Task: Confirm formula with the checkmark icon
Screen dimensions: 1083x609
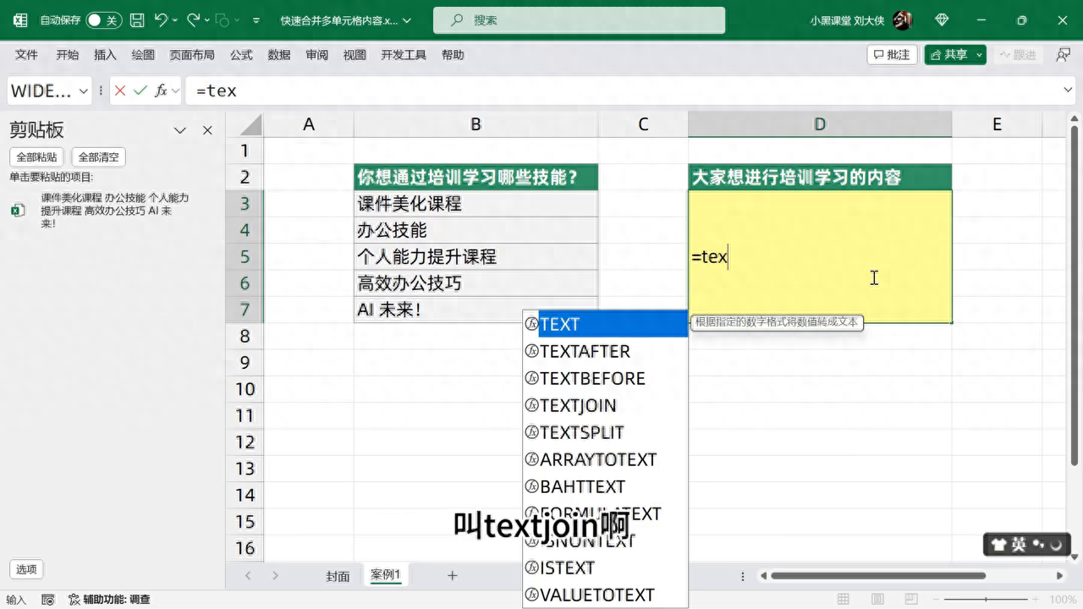Action: click(x=140, y=91)
